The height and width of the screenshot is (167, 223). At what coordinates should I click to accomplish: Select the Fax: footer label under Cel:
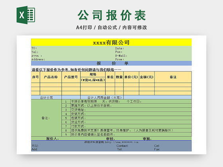coord(157,149)
